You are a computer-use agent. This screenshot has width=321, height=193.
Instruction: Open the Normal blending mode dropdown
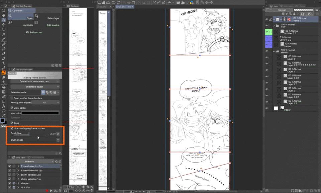click(x=283, y=10)
